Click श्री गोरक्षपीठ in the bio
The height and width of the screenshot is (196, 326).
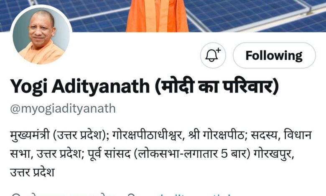(x=216, y=135)
